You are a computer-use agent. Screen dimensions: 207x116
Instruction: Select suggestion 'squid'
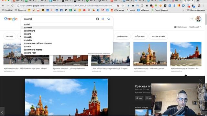coord(67,24)
